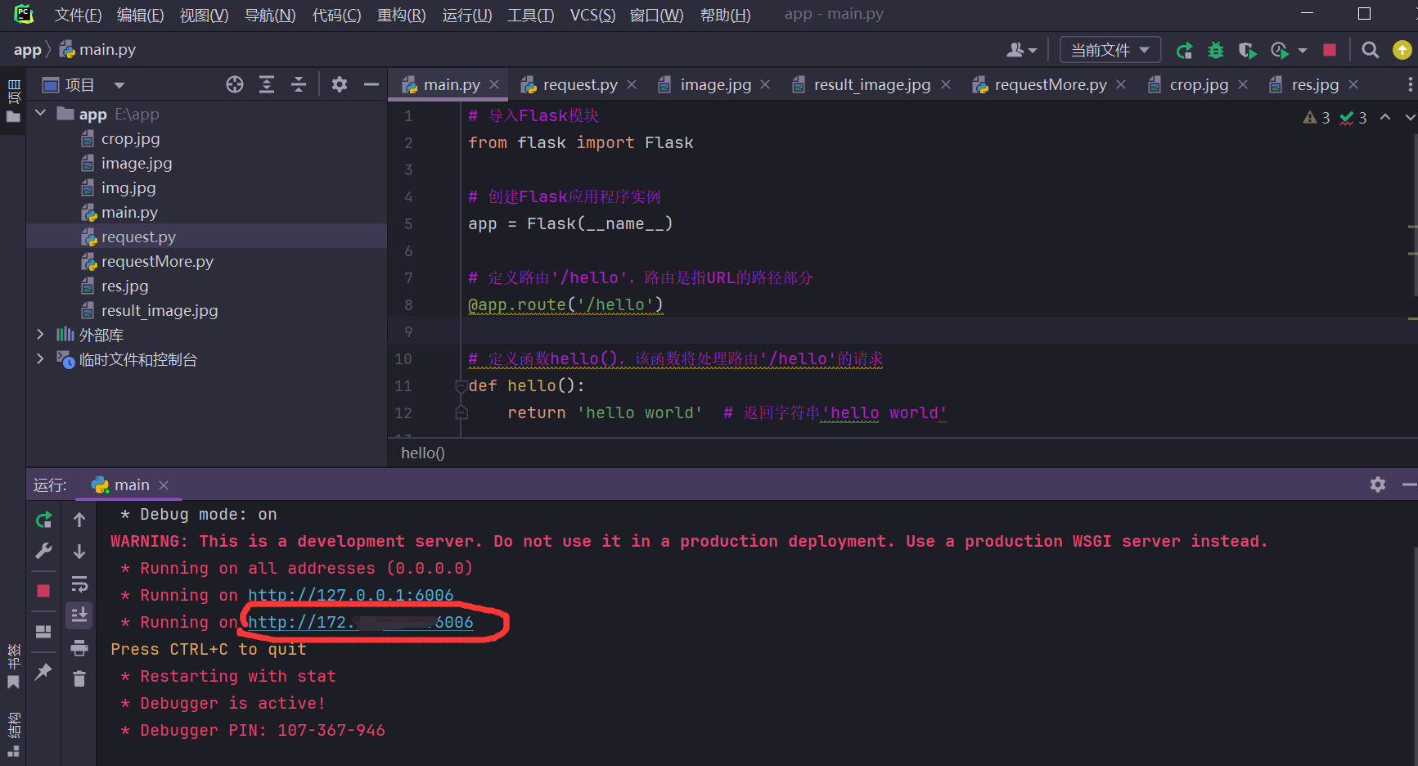The width and height of the screenshot is (1418, 766).
Task: Expand the 外部库 node
Action: click(x=41, y=335)
